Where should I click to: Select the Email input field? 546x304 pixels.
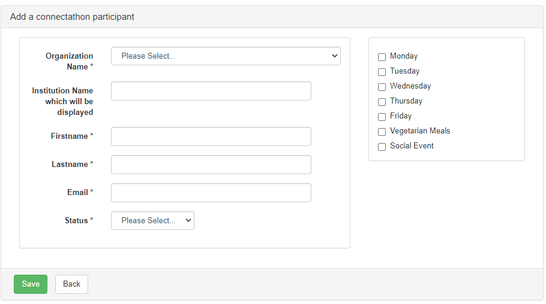coord(211,193)
